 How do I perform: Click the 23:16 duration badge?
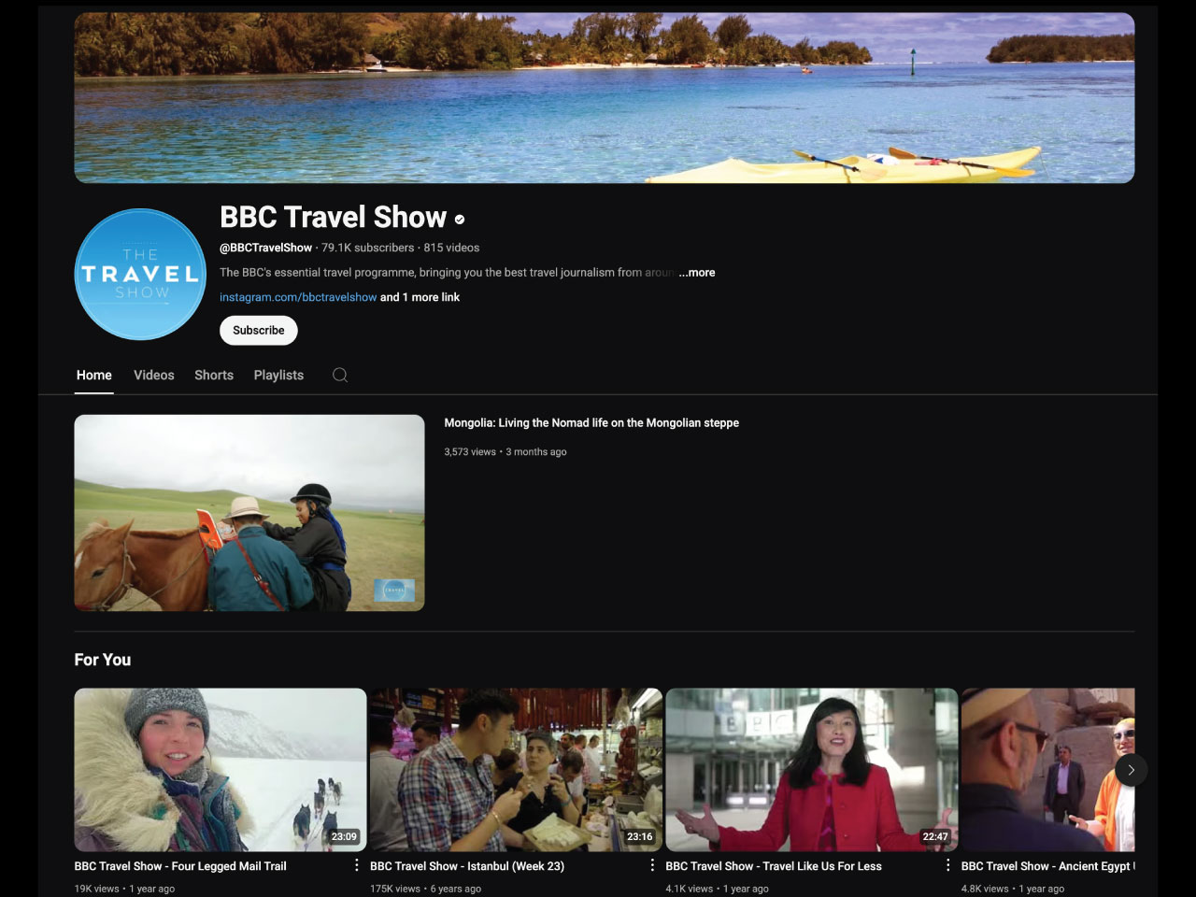point(640,836)
